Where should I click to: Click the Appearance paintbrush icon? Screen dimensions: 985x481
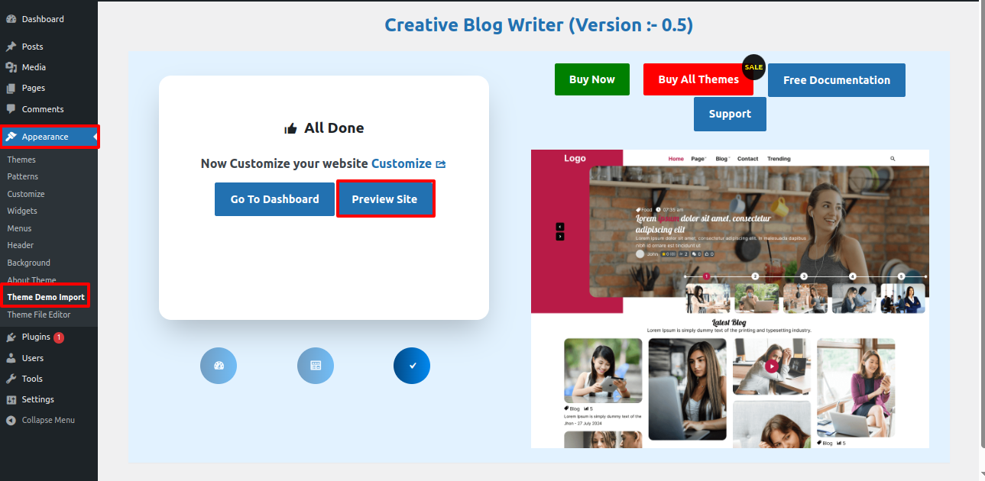tap(11, 137)
